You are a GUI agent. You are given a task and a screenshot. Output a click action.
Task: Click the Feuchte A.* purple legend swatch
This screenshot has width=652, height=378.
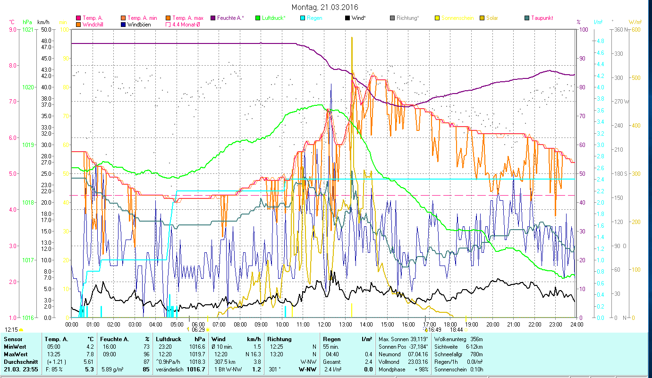[x=213, y=18]
